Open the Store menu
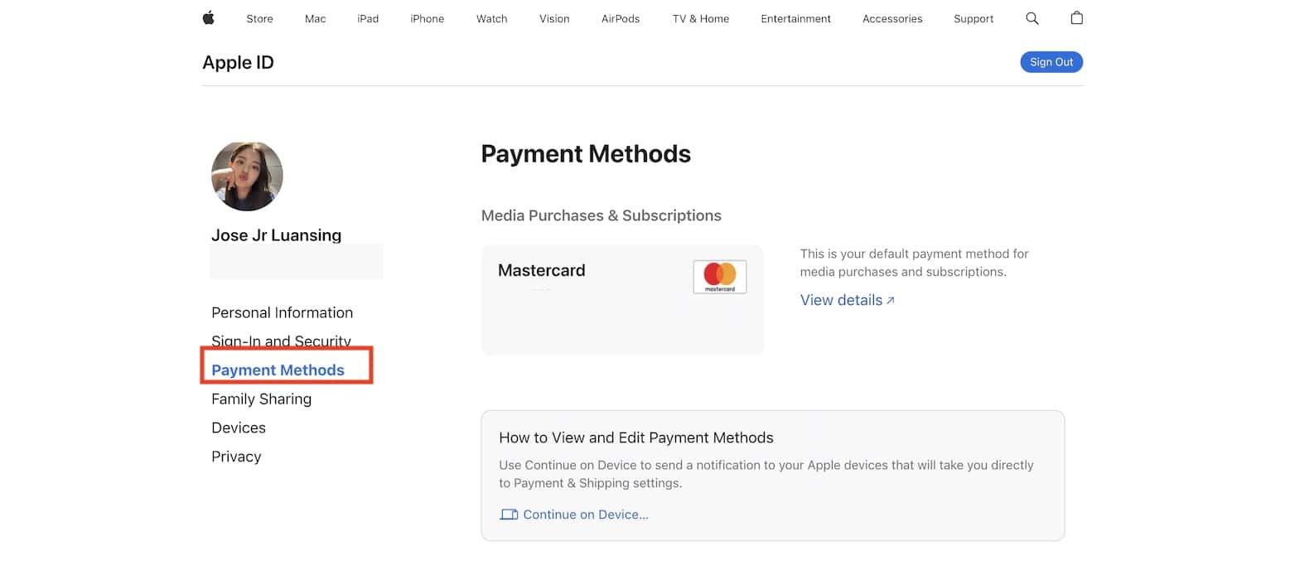 coord(259,19)
